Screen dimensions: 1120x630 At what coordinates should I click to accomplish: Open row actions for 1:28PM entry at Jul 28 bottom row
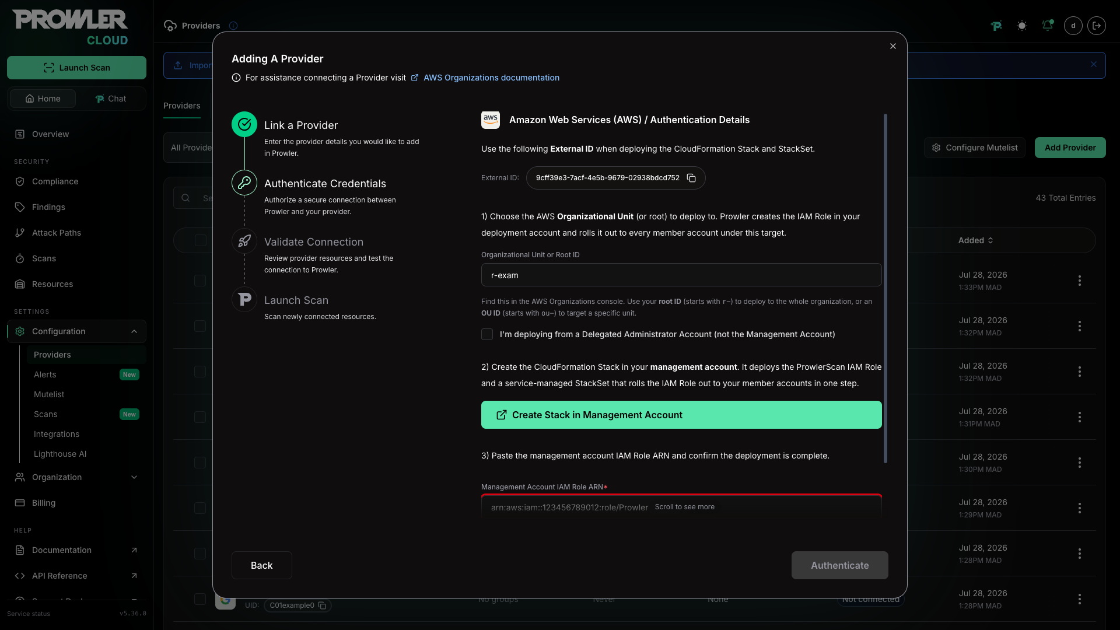1080,599
